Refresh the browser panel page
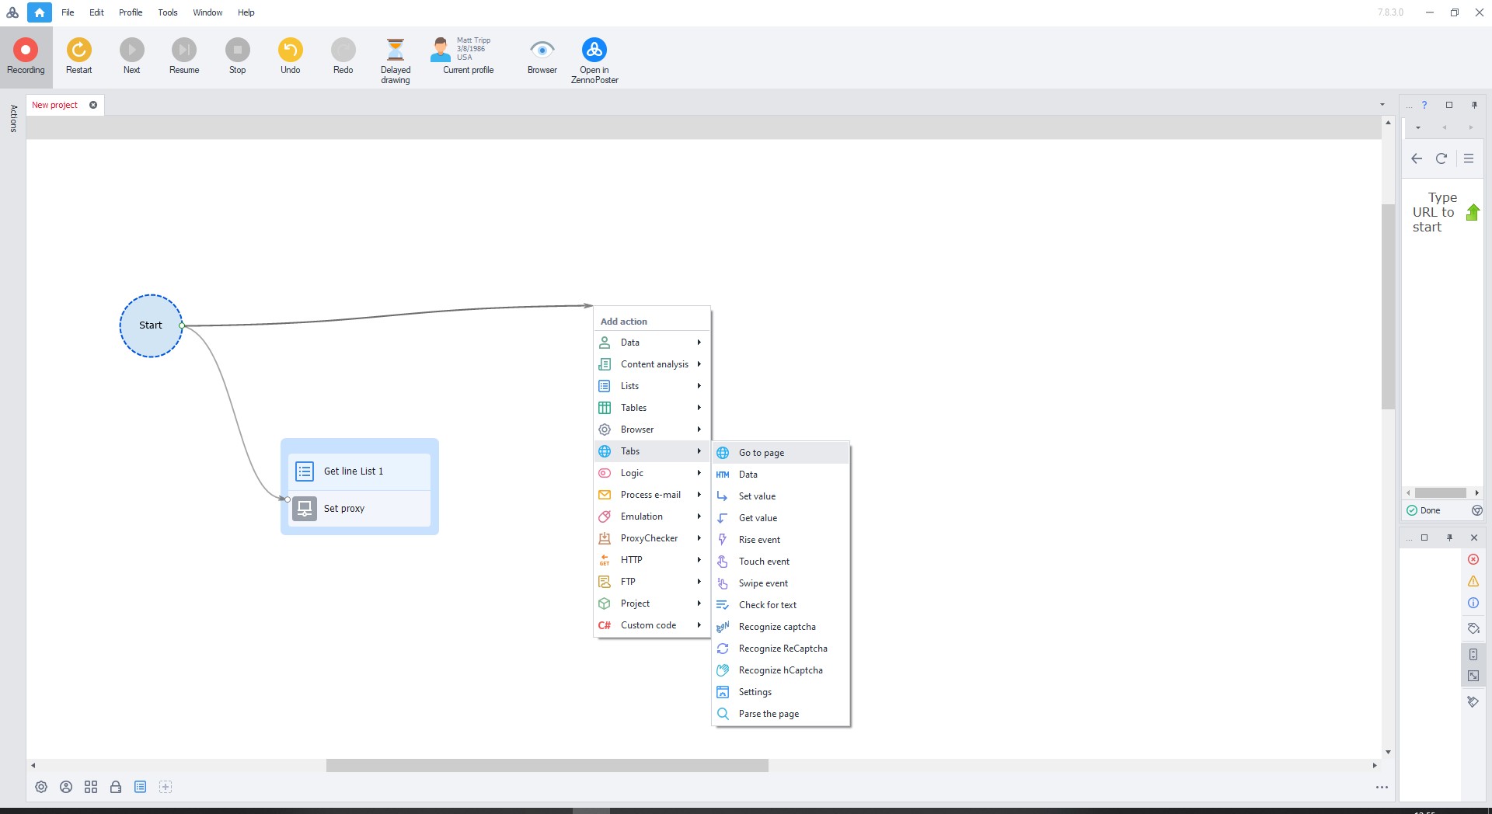The height and width of the screenshot is (814, 1492). (1441, 158)
